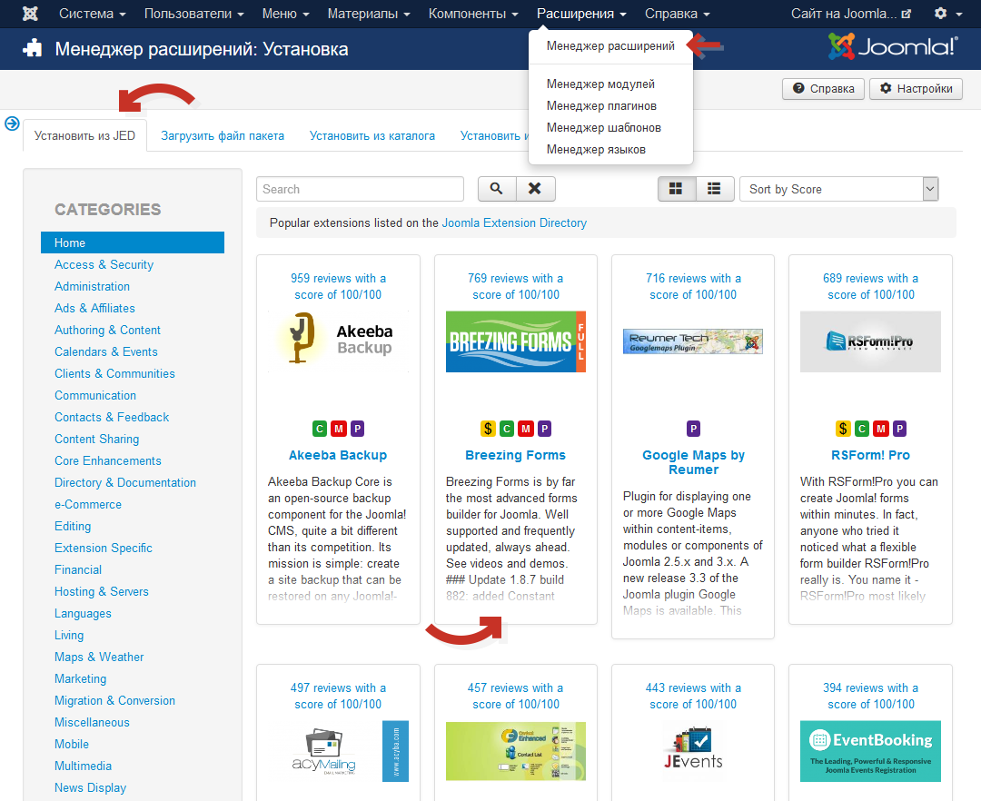Click the red M badge under Akeeba Backup
This screenshot has width=981, height=801.
coord(339,429)
